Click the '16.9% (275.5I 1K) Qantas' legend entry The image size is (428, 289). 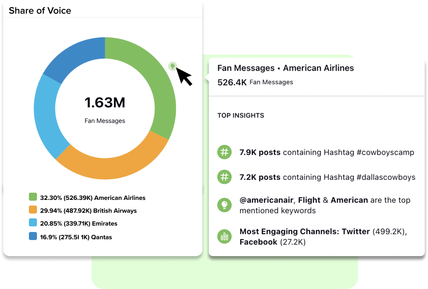[76, 237]
